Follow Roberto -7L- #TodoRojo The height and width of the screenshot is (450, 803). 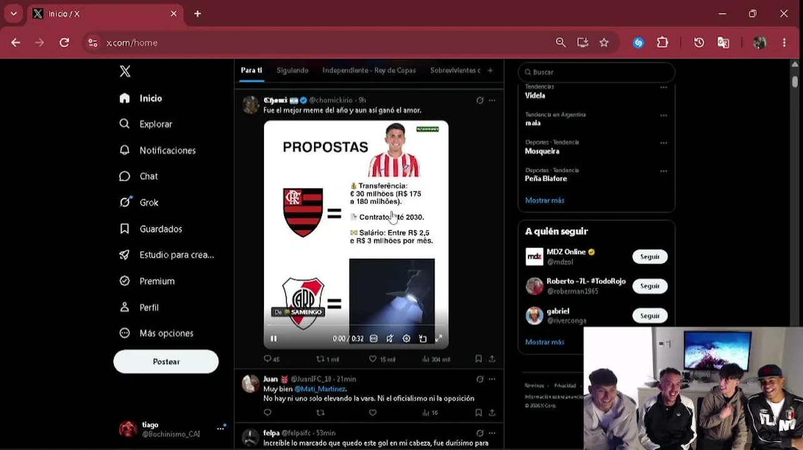pyautogui.click(x=650, y=286)
